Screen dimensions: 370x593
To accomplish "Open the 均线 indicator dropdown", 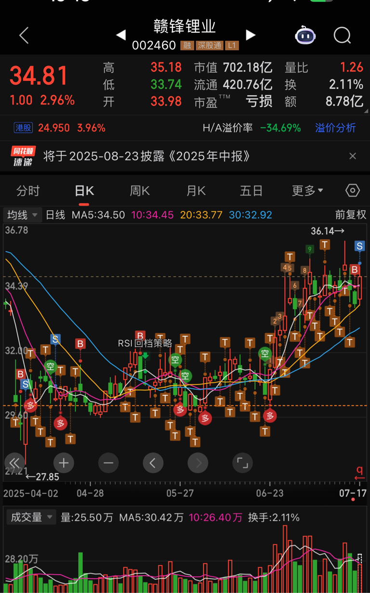I will 23,215.
